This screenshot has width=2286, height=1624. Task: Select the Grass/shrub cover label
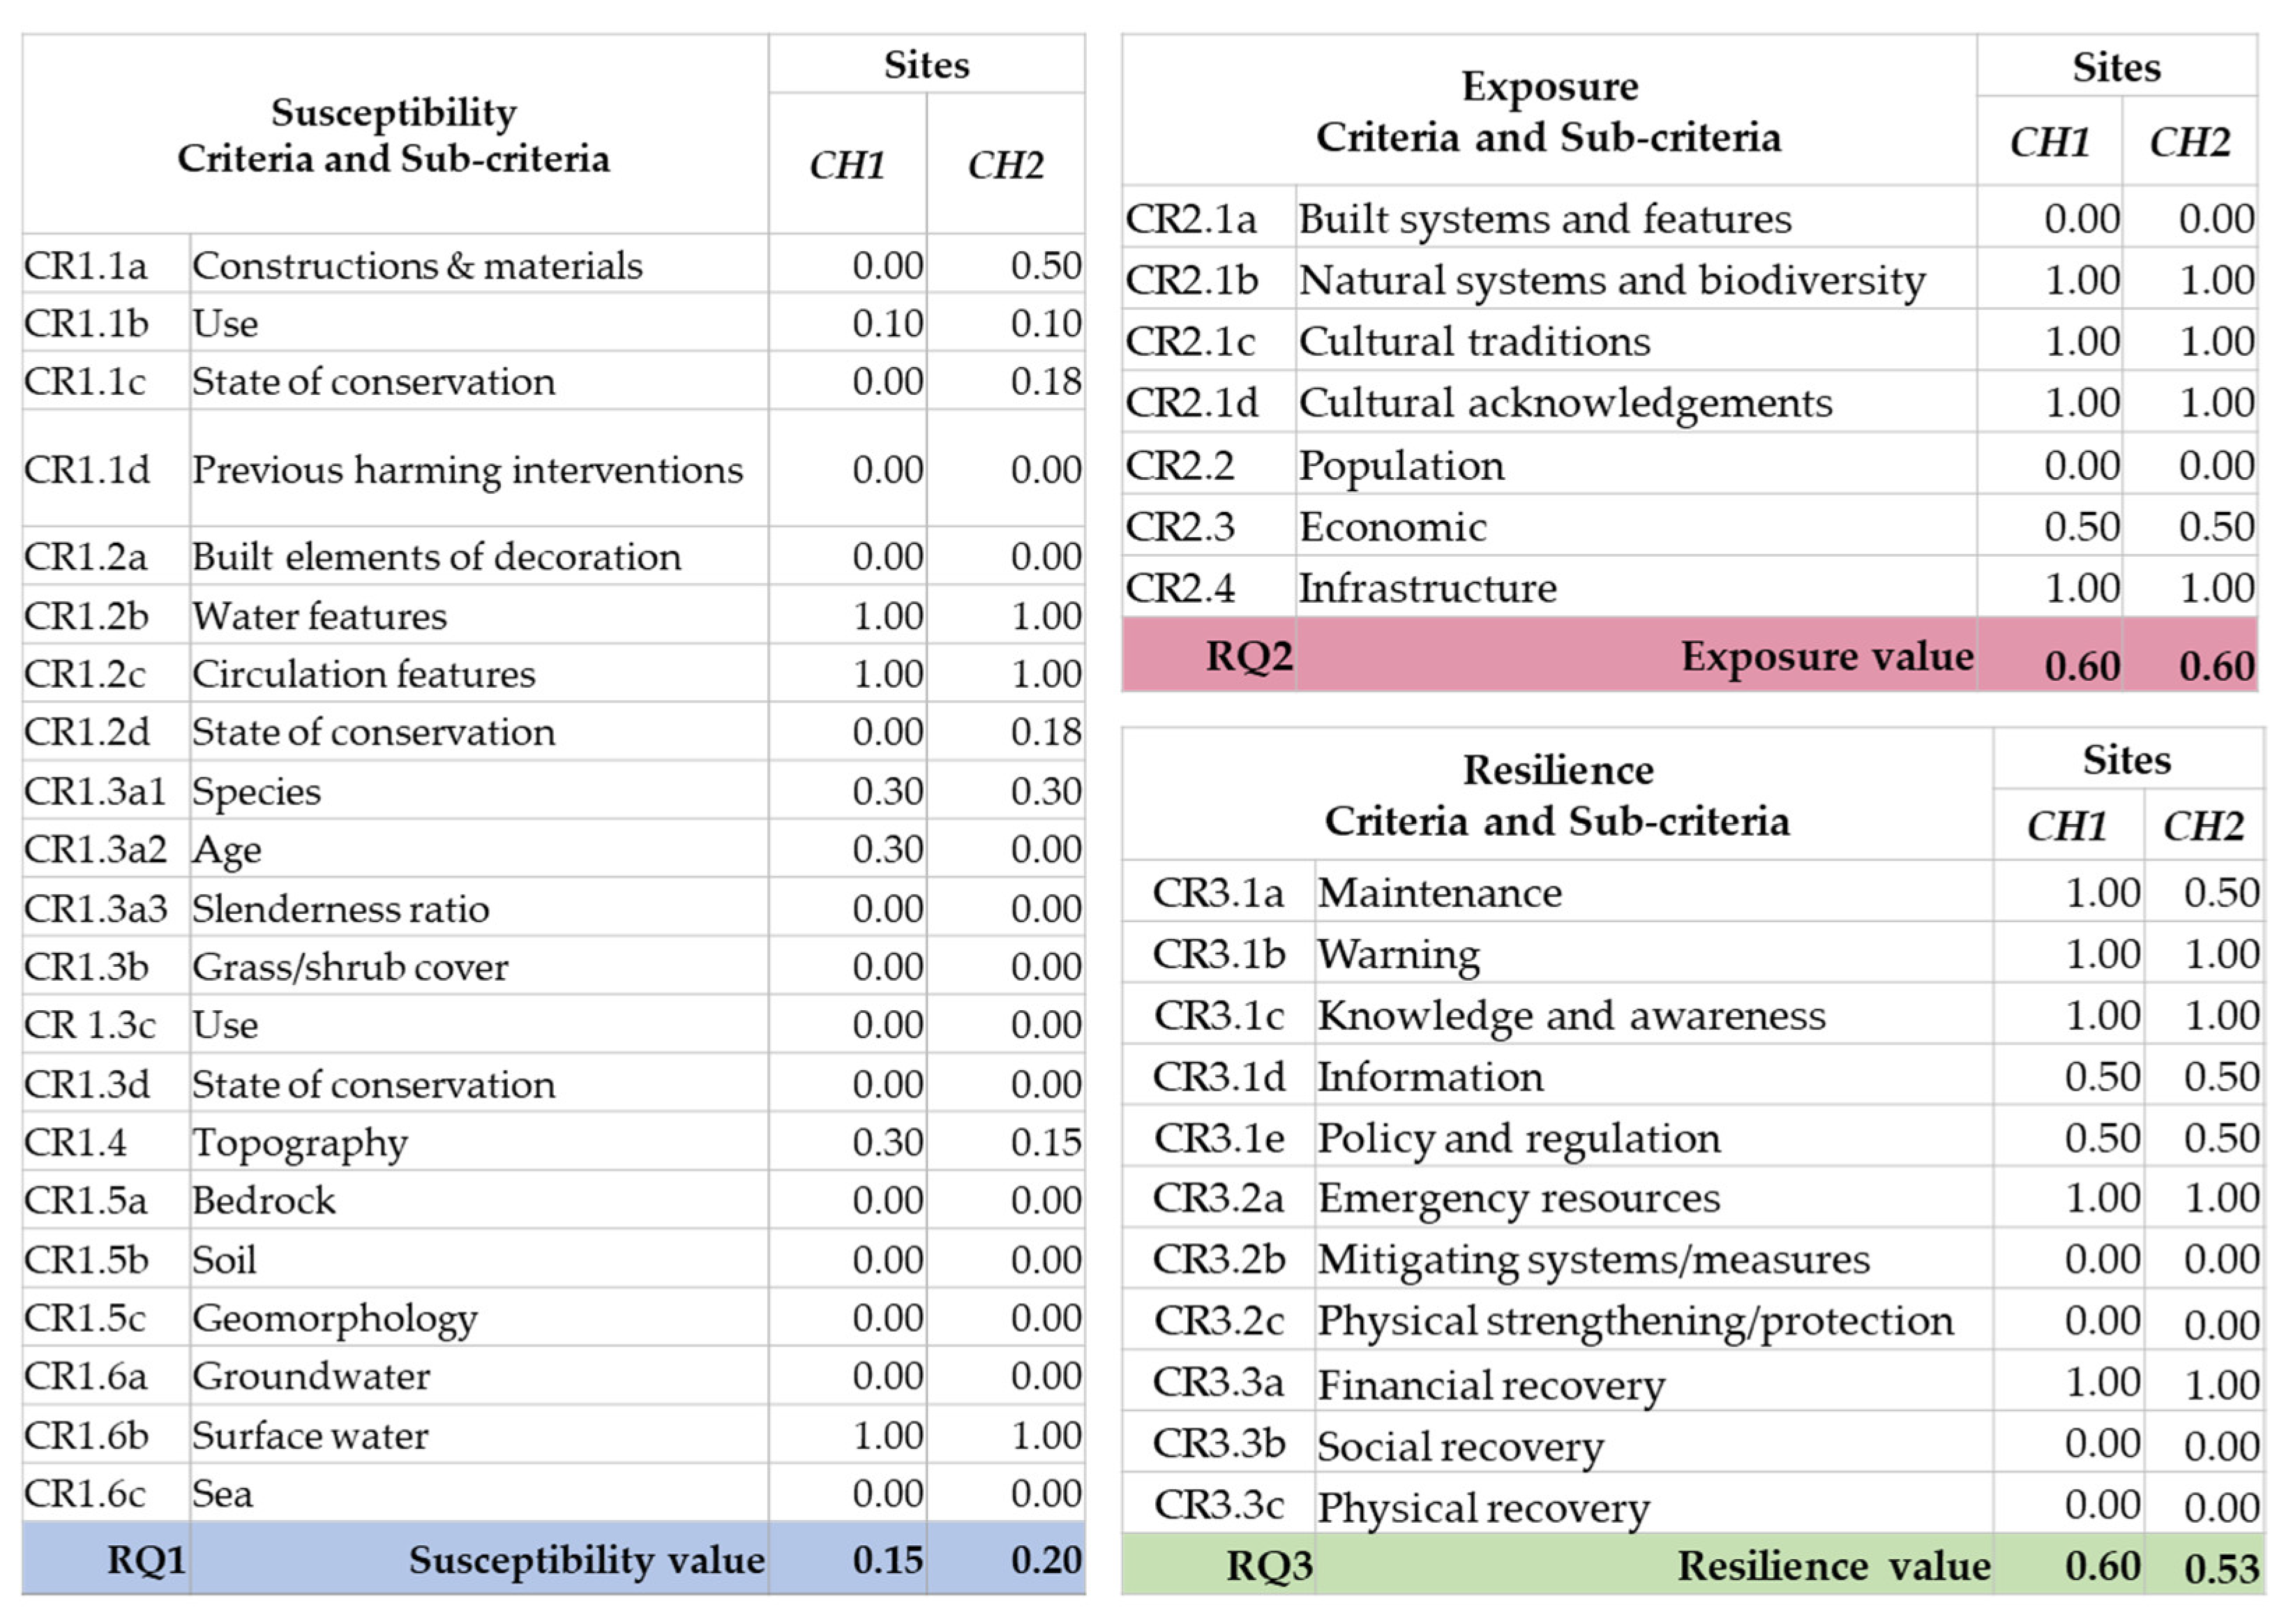click(x=349, y=966)
